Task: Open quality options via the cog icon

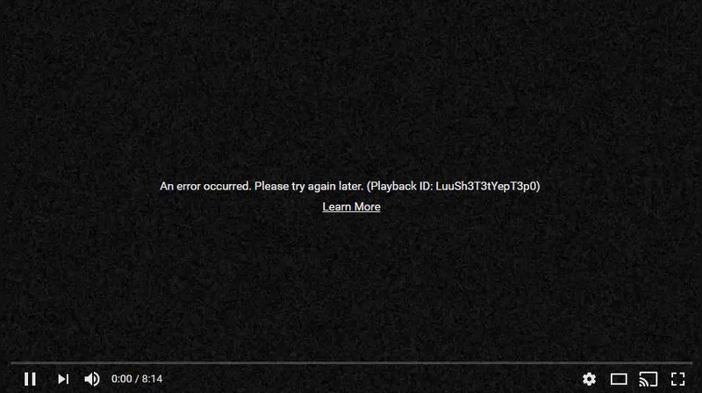Action: pyautogui.click(x=589, y=379)
